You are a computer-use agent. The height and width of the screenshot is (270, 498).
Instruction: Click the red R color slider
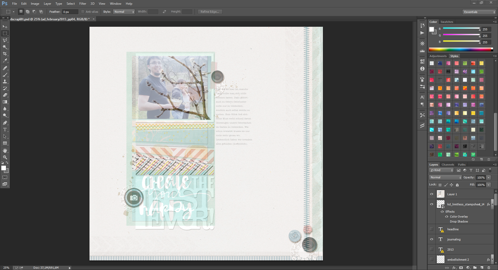click(461, 28)
